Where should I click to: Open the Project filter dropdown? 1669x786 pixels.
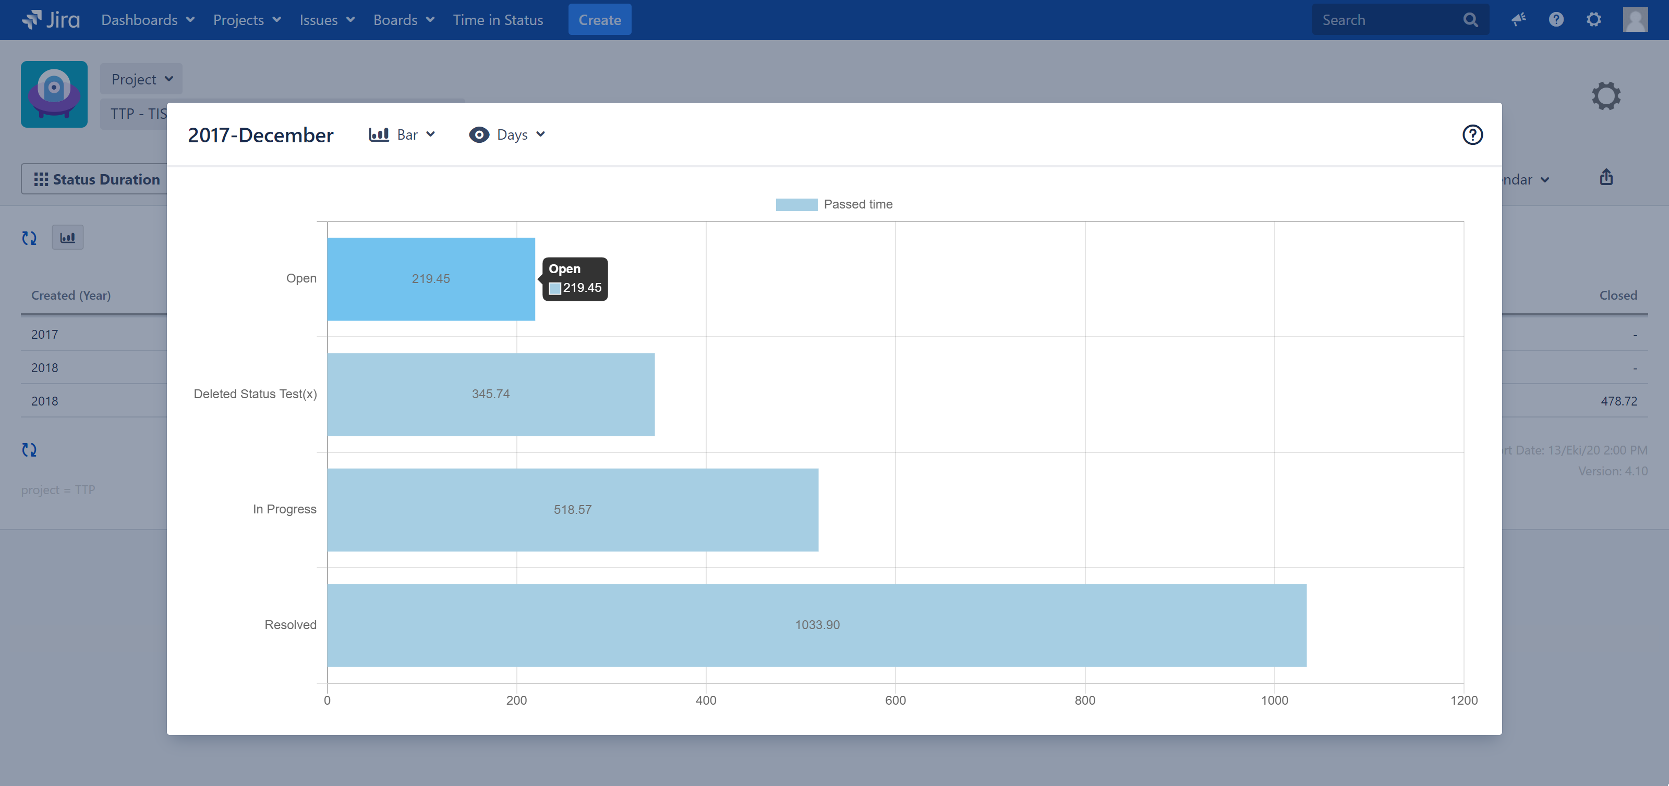[x=141, y=79]
